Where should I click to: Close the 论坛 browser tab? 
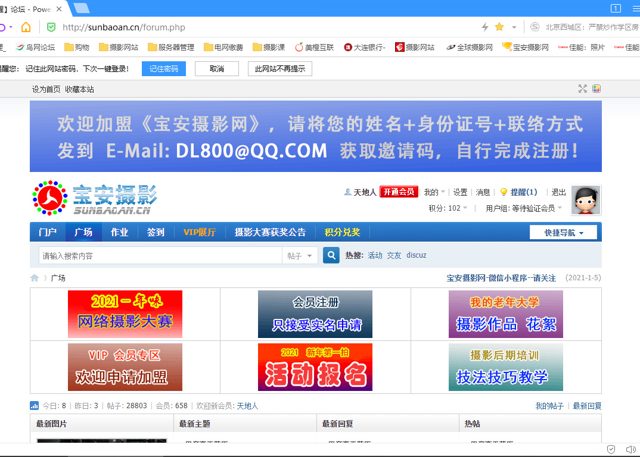pos(59,9)
